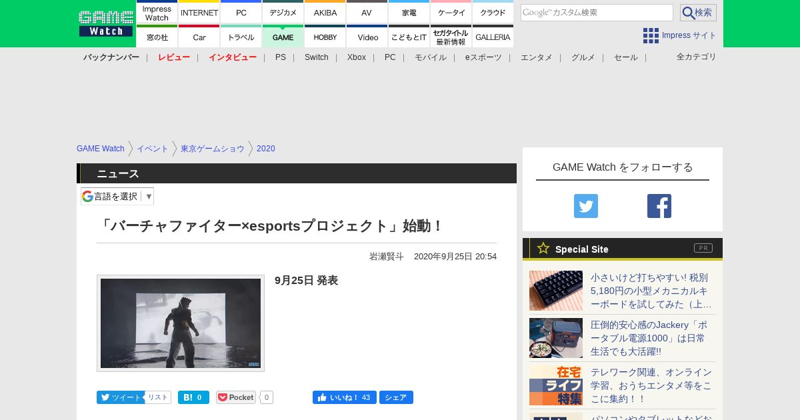Click the イベント breadcrumb link
Viewport: 800px width, 420px height.
(153, 149)
